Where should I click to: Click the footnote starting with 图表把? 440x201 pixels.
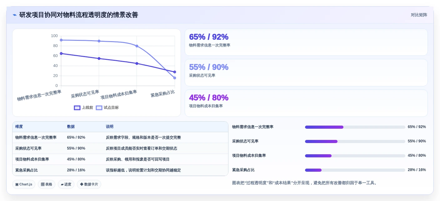[x=305, y=183]
